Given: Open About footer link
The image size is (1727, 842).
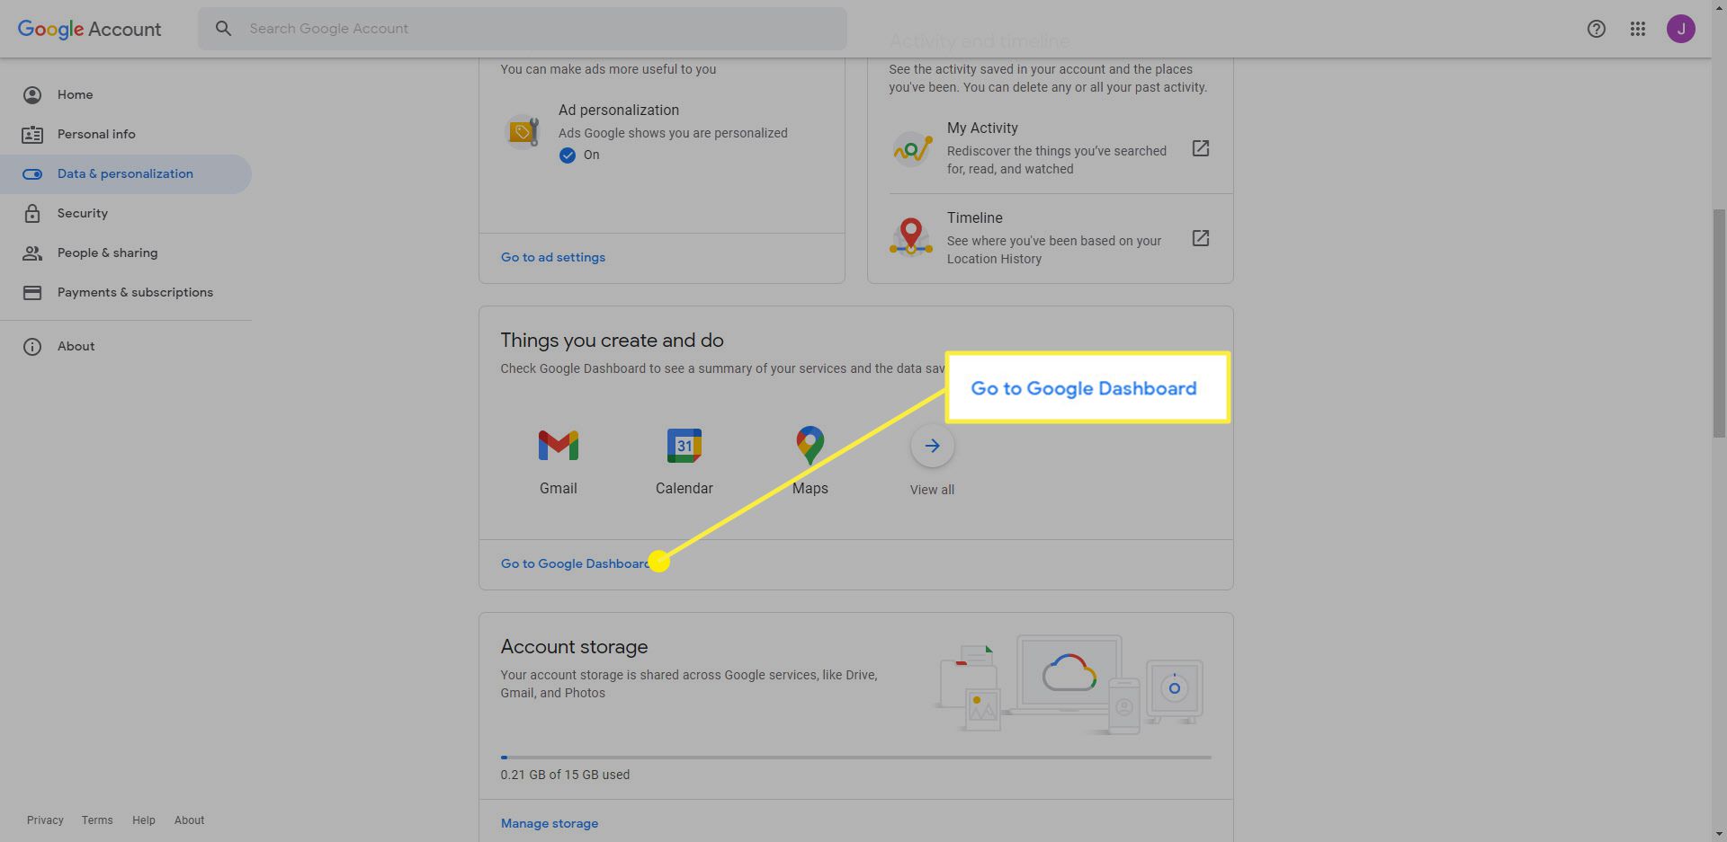Looking at the screenshot, I should click(x=189, y=820).
